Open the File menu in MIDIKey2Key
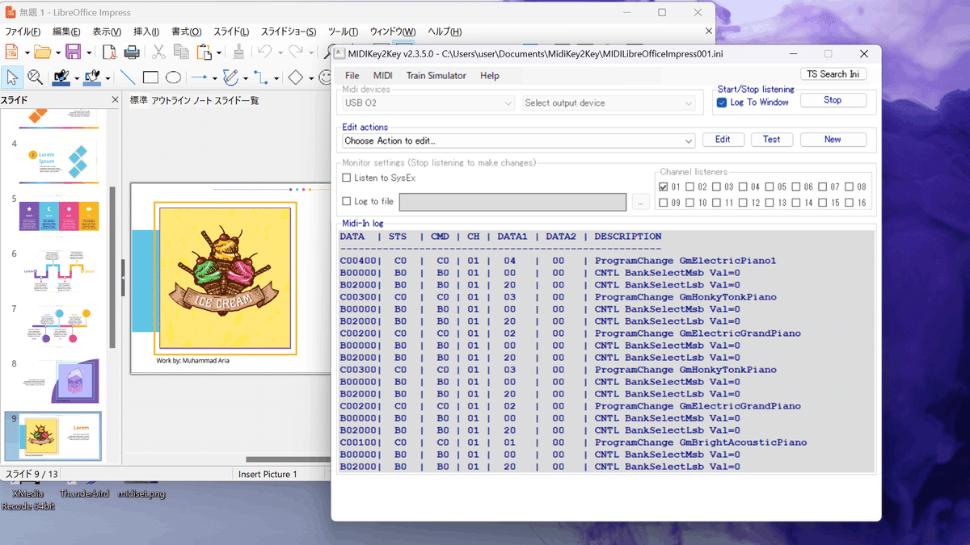This screenshot has height=545, width=970. tap(352, 76)
